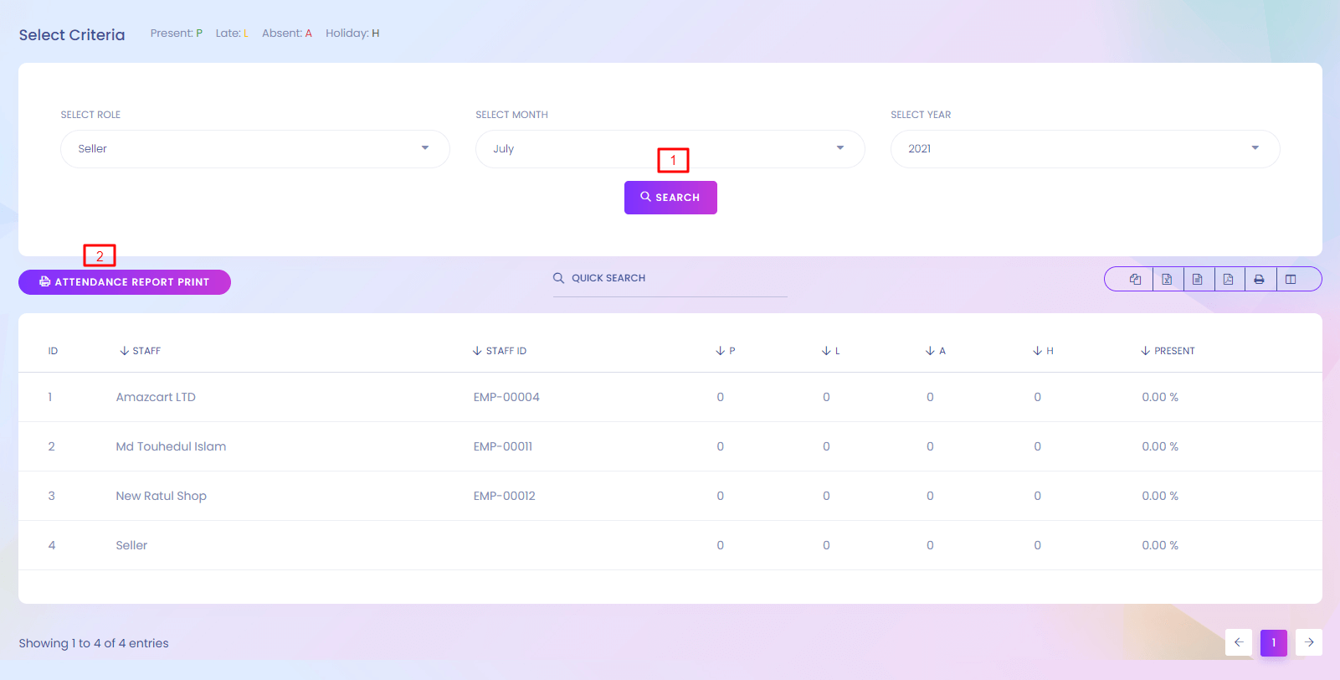Open the Select Role dropdown
This screenshot has width=1340, height=680.
click(x=254, y=149)
